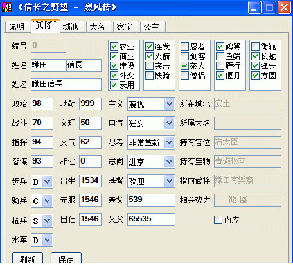Open the 枪兵 rank dropdown
This screenshot has height=265, width=293.
click(42, 221)
